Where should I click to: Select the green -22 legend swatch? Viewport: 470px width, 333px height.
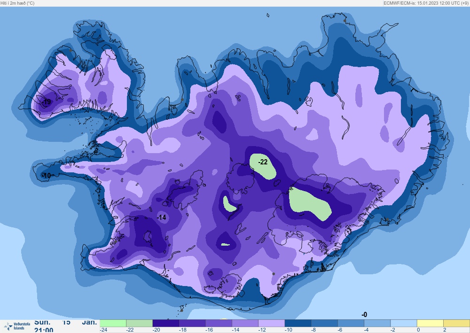tap(140, 323)
